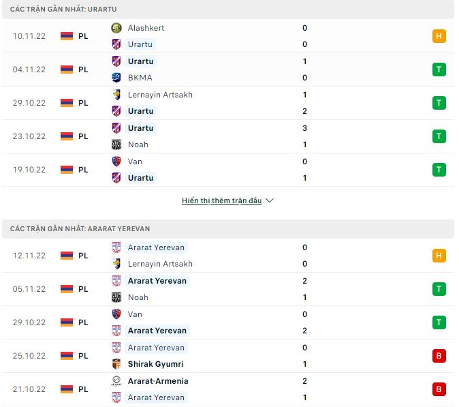Click the Noah club logo under Urartu matches
This screenshot has height=407, width=459.
[x=116, y=145]
